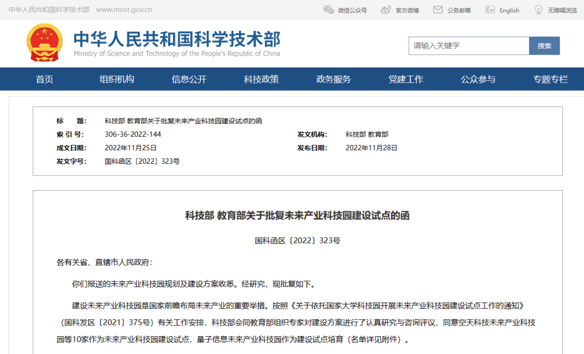Go to the 首页 homepage menu item

(x=44, y=79)
